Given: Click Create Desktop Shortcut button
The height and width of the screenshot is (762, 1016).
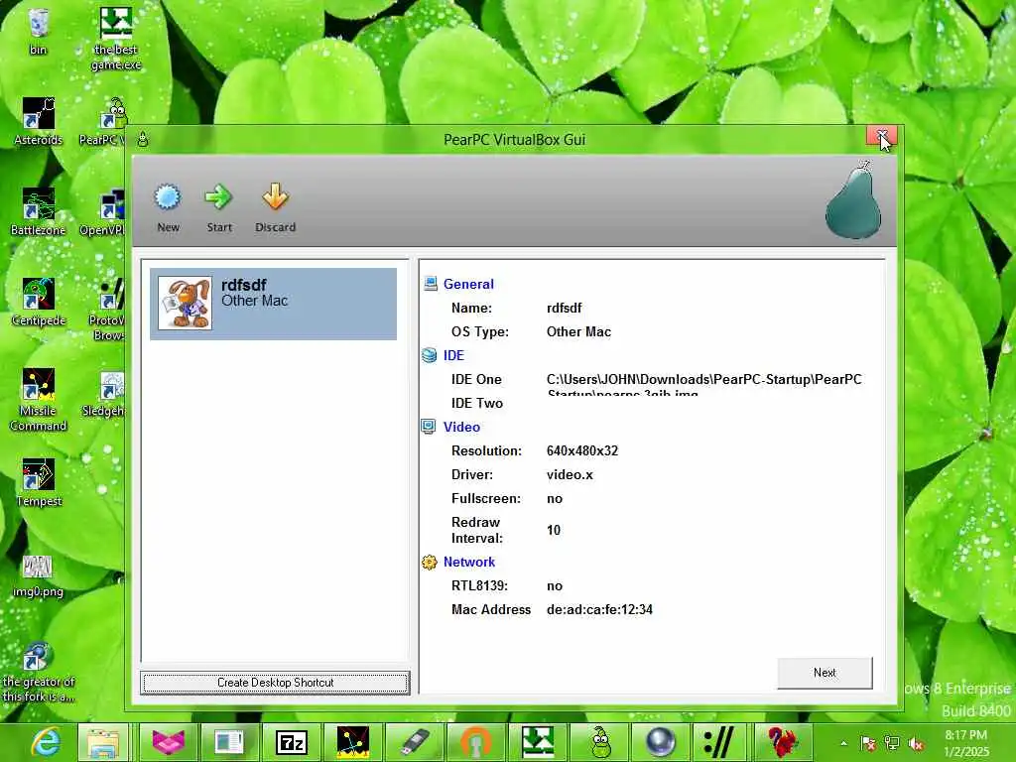Looking at the screenshot, I should tap(275, 683).
